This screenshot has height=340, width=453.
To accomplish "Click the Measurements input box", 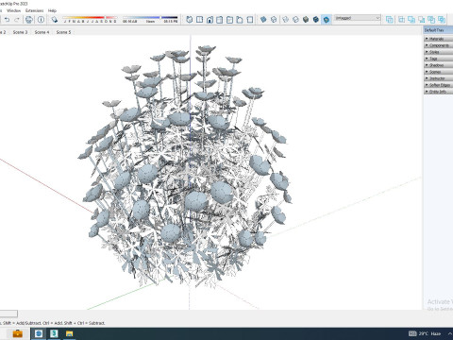I will (8, 314).
